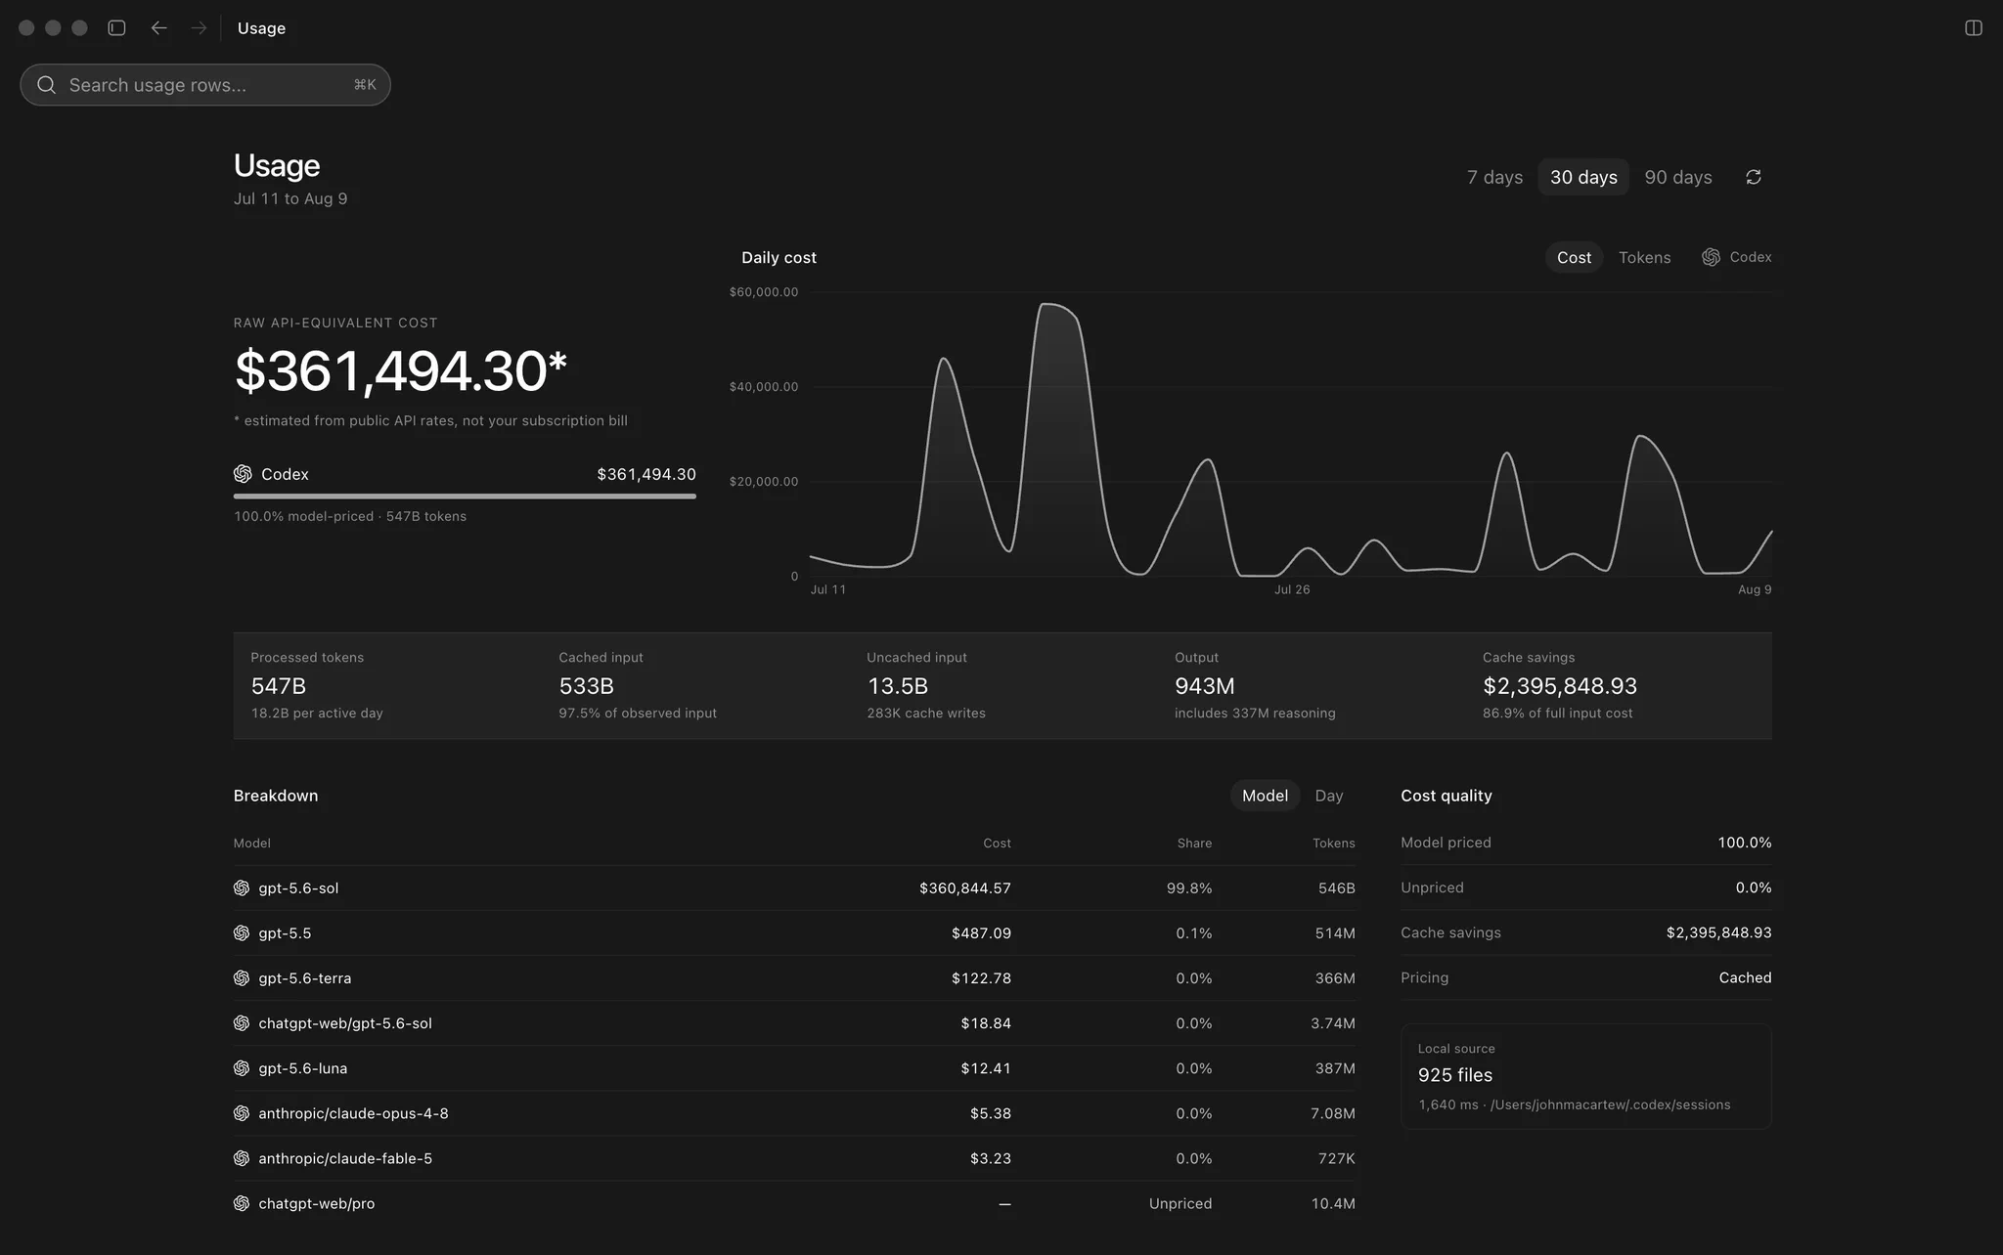Switch the chart to Tokens

click(1644, 257)
